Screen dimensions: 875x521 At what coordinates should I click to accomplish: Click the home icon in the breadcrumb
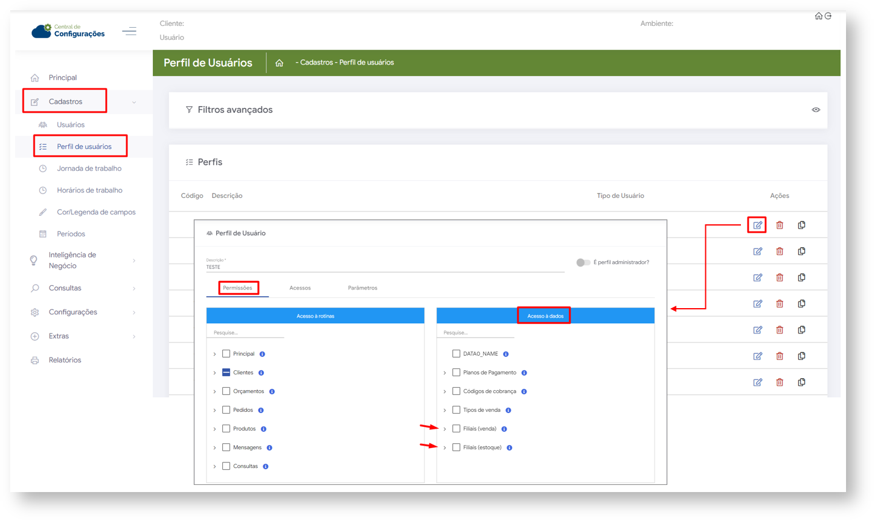(279, 63)
